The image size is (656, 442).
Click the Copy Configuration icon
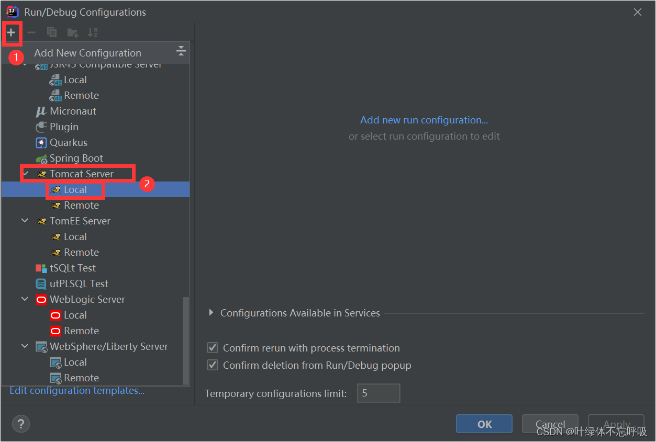[52, 32]
